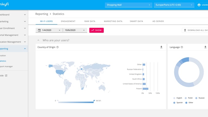
Task: Open the Shopping Mall location dropdown
Action: point(129,5)
